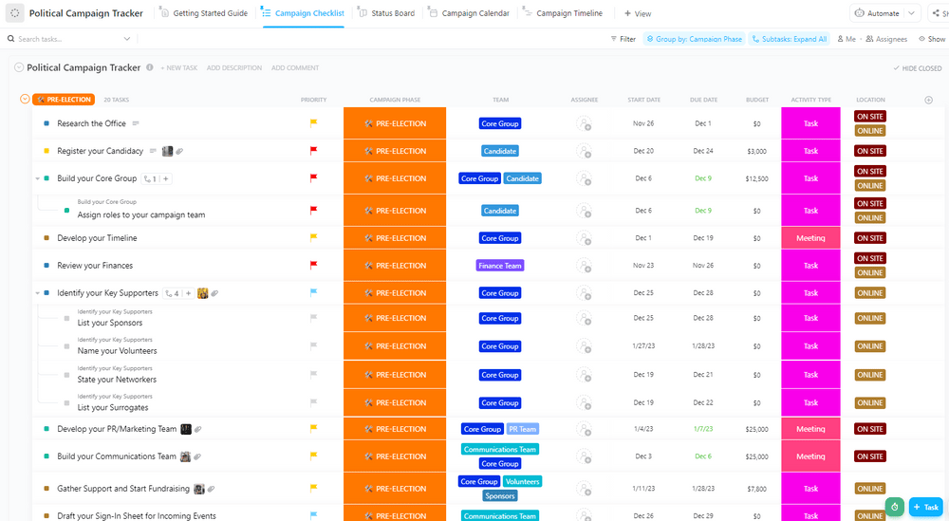
Task: Click the info icon beside Political Campaign Tracker
Action: (149, 67)
